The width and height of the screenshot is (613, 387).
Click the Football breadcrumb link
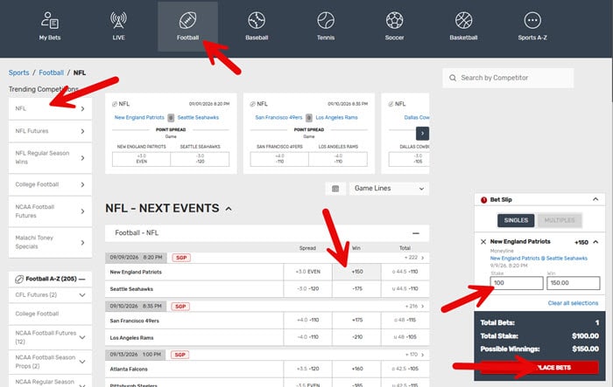click(51, 73)
